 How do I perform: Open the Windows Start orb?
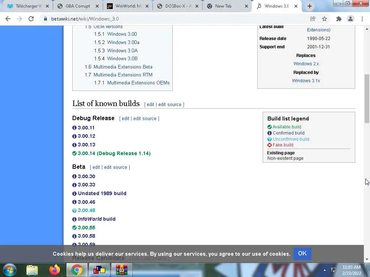(x=10, y=270)
